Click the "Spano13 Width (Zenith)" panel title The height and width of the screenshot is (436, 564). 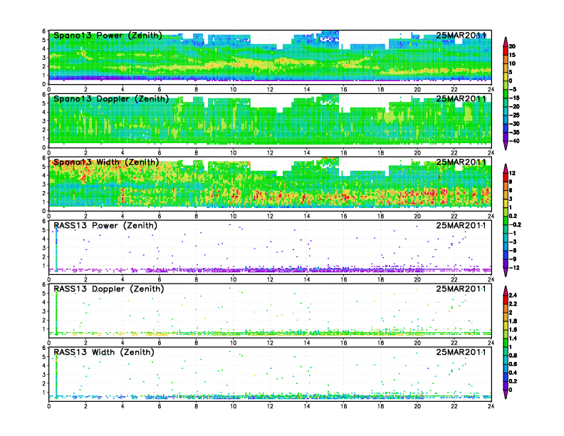coord(105,162)
